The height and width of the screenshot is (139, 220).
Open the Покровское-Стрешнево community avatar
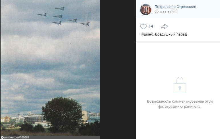[146, 9]
